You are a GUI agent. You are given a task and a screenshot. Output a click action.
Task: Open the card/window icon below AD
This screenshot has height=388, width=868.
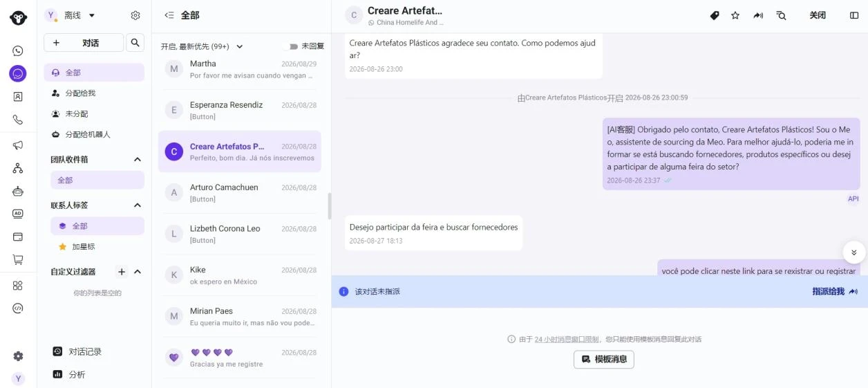pyautogui.click(x=18, y=237)
